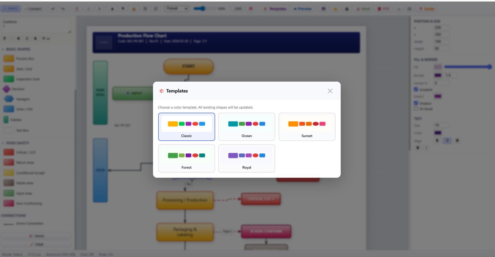Click the Templates toolbar button
Viewport: 495px width, 257px height.
pyautogui.click(x=275, y=9)
